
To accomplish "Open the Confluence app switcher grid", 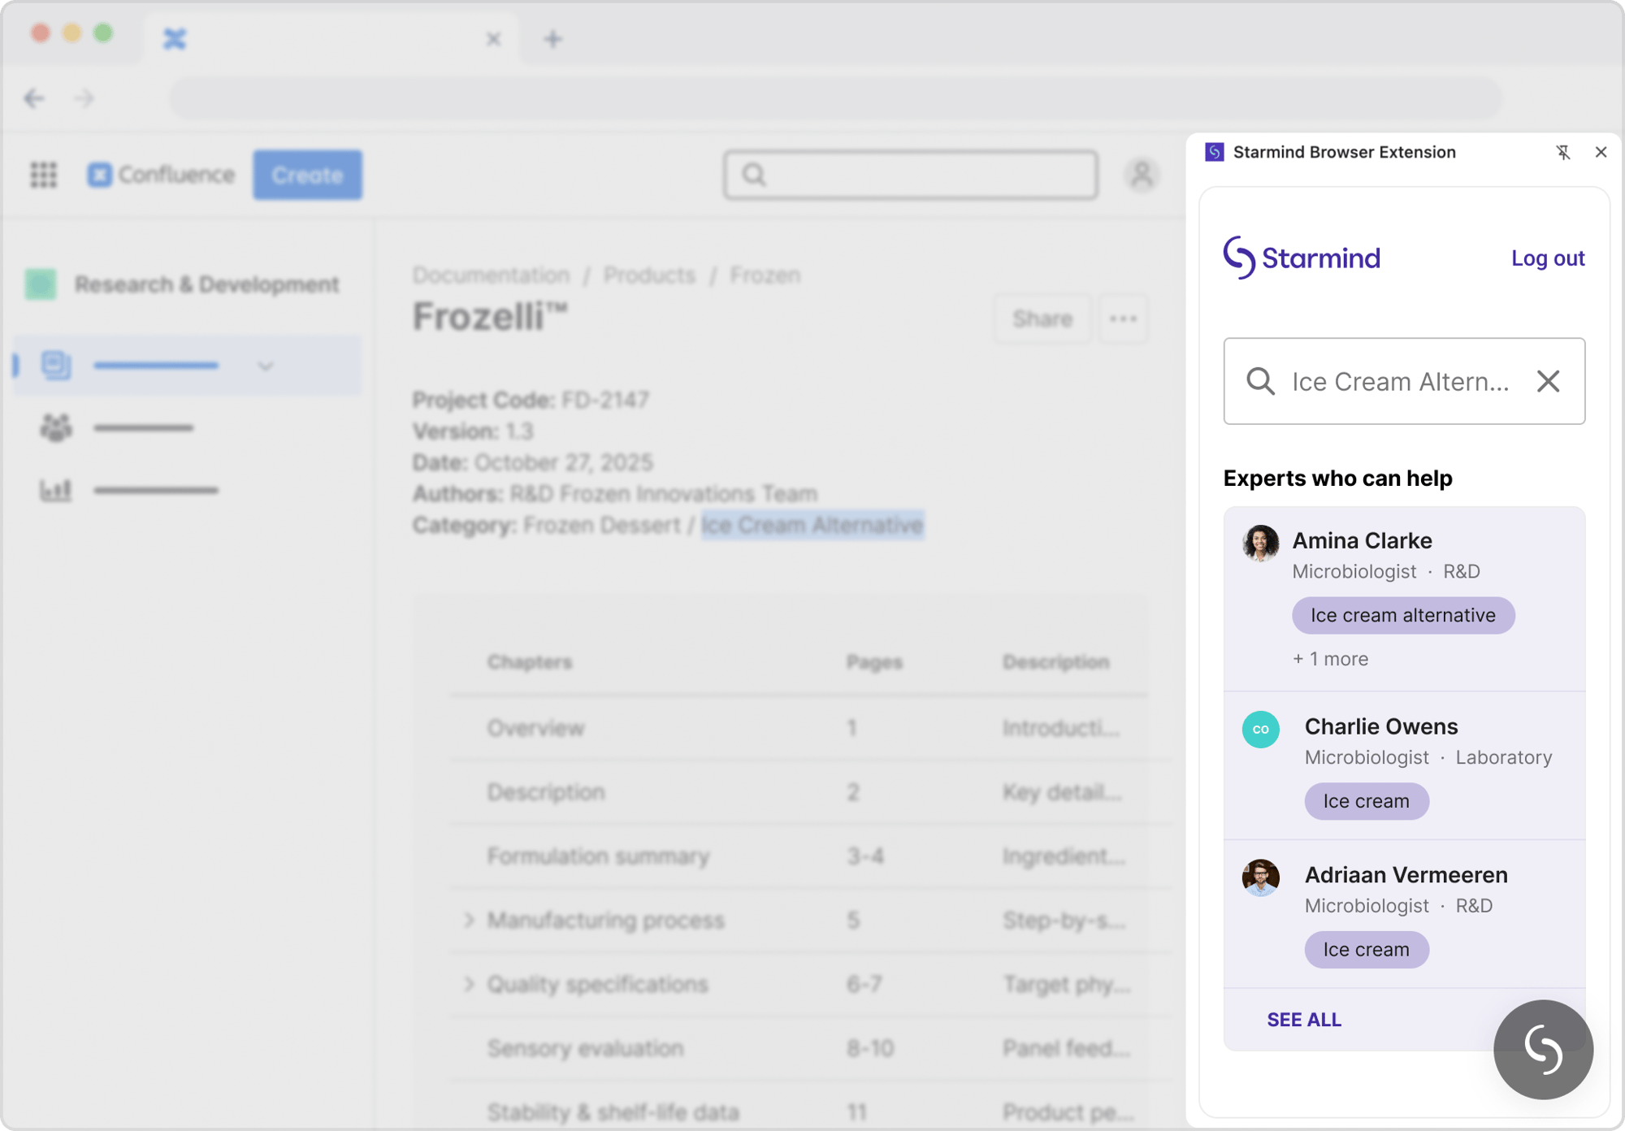I will coord(44,175).
